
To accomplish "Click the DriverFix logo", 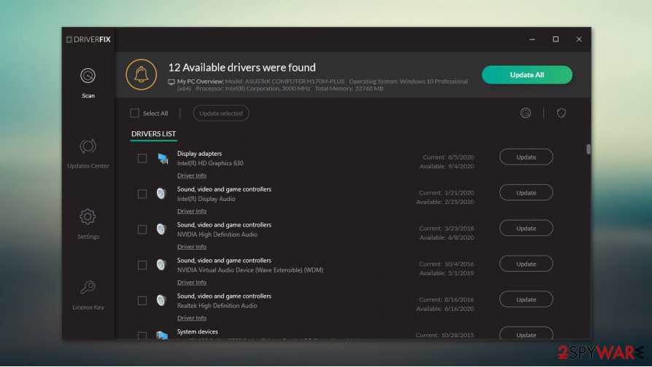I will pyautogui.click(x=88, y=39).
